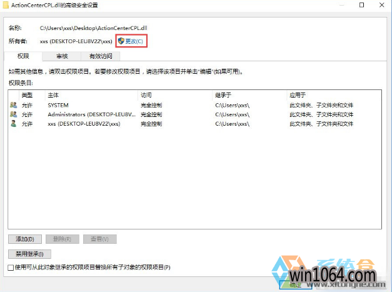The image size is (392, 292).
Task: Click the folder icon in the title bar
Action: coord(6,5)
